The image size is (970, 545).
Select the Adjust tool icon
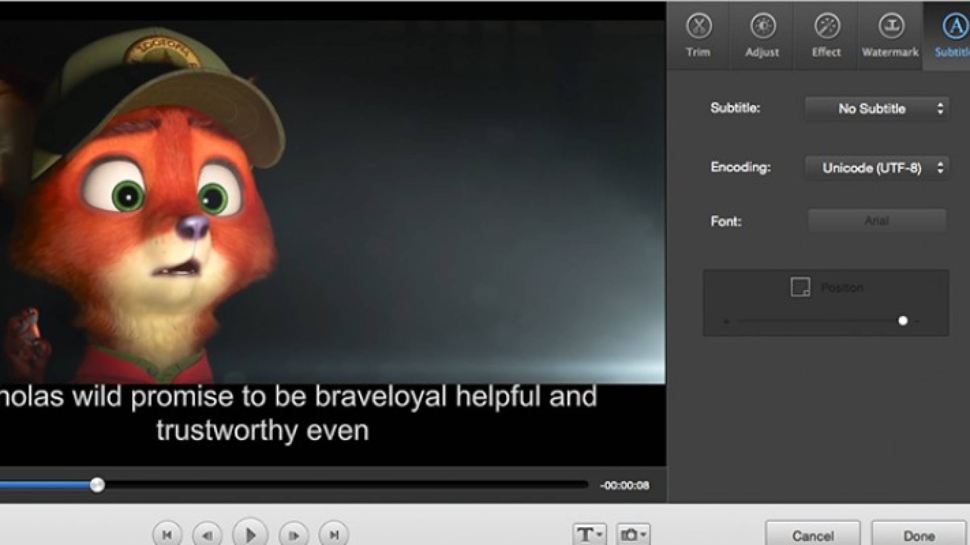762,35
